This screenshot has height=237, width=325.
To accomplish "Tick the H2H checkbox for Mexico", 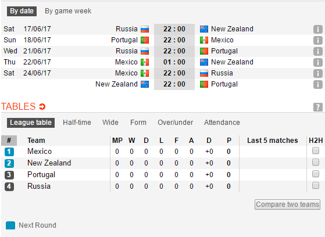I will [x=316, y=150].
